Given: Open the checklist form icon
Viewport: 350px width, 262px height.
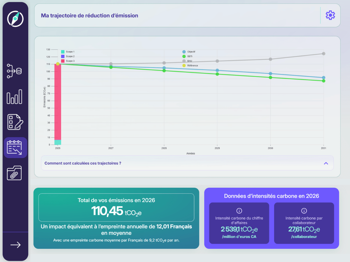Looking at the screenshot, I should [x=15, y=122].
